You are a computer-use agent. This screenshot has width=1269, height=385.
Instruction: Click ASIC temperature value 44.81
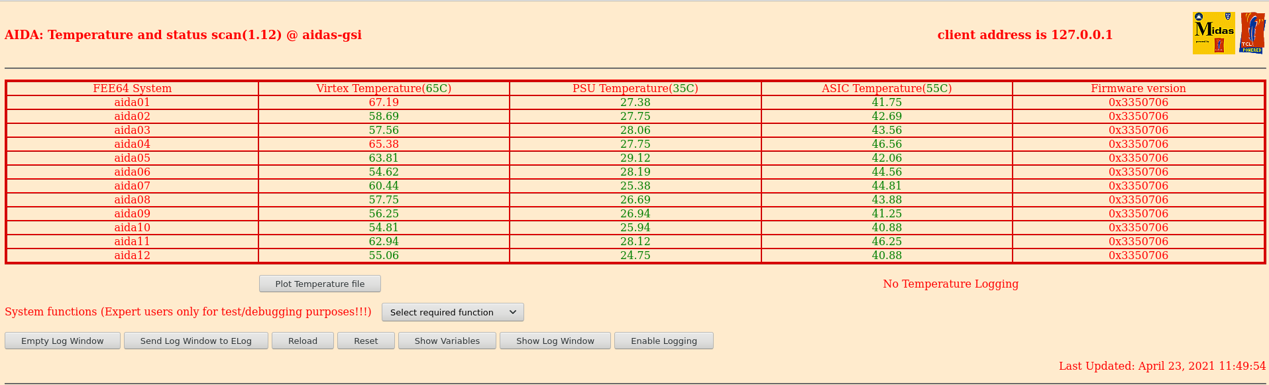click(887, 186)
